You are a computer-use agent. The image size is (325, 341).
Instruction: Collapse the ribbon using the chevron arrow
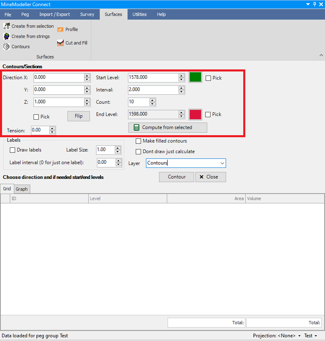point(321,55)
